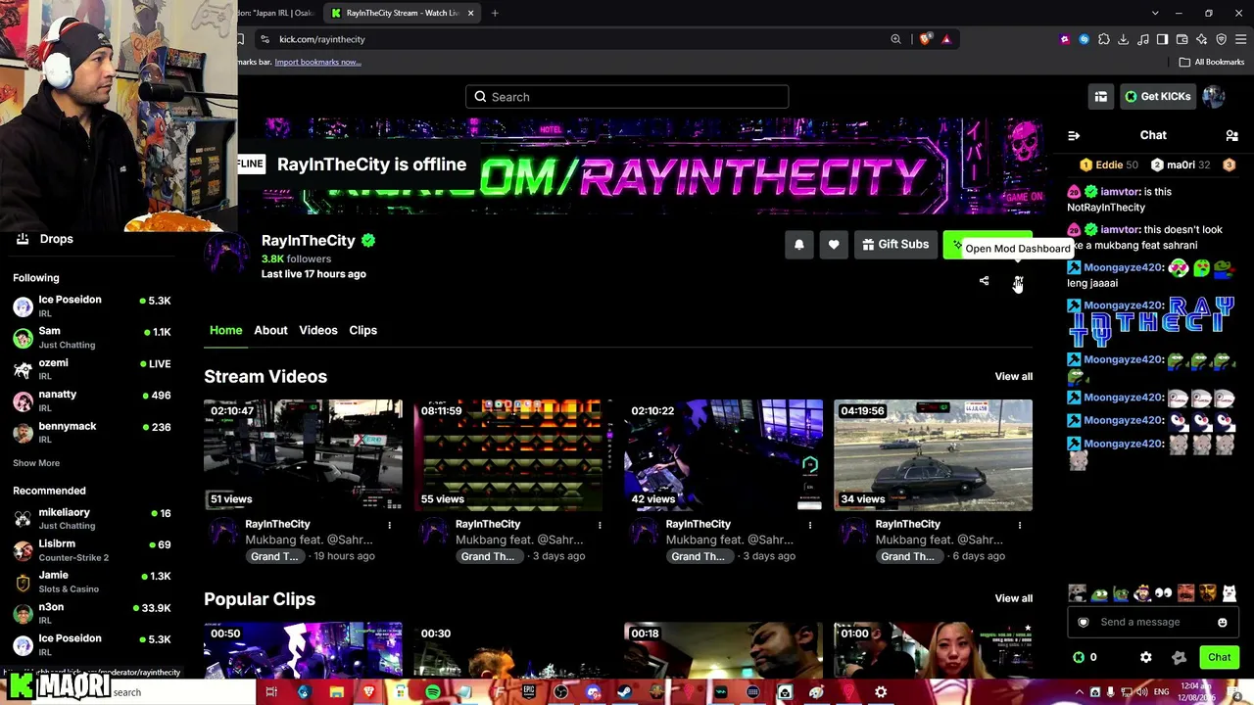1254x705 pixels.
Task: Open a new browser tab with plus button
Action: (495, 13)
